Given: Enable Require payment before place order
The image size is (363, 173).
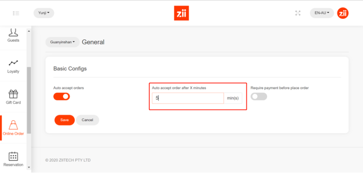Looking at the screenshot, I should [259, 97].
